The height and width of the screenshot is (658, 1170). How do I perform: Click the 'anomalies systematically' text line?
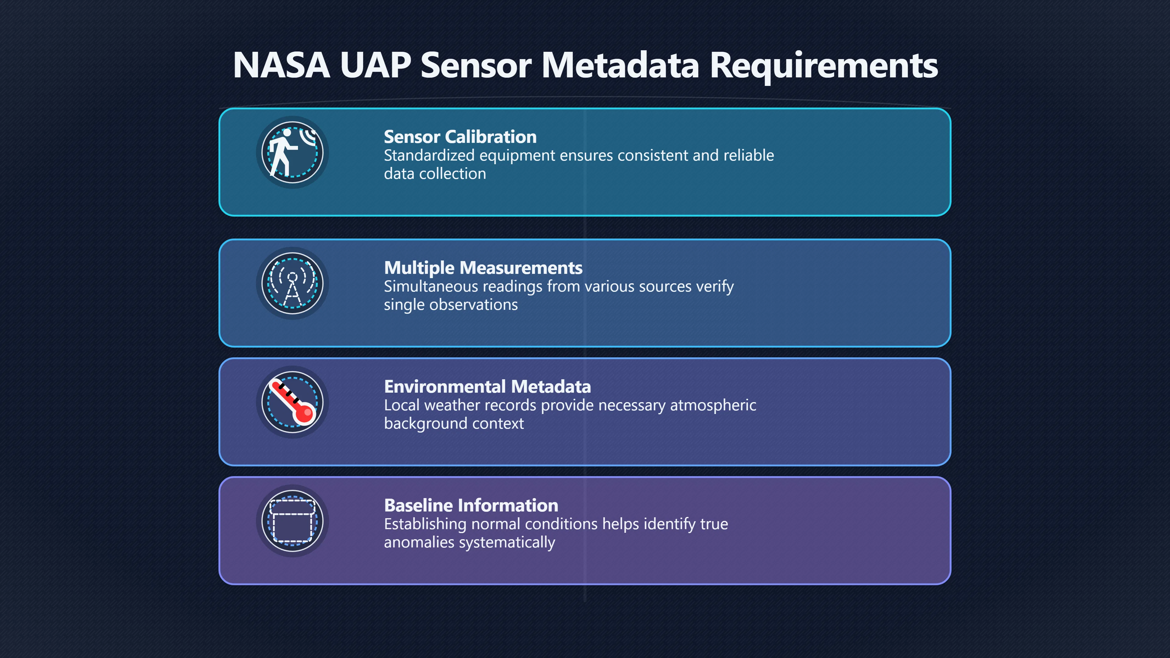[469, 542]
